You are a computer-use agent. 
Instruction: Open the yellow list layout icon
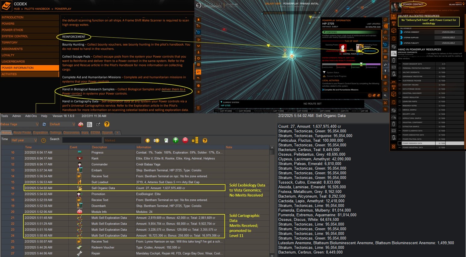coord(195,140)
